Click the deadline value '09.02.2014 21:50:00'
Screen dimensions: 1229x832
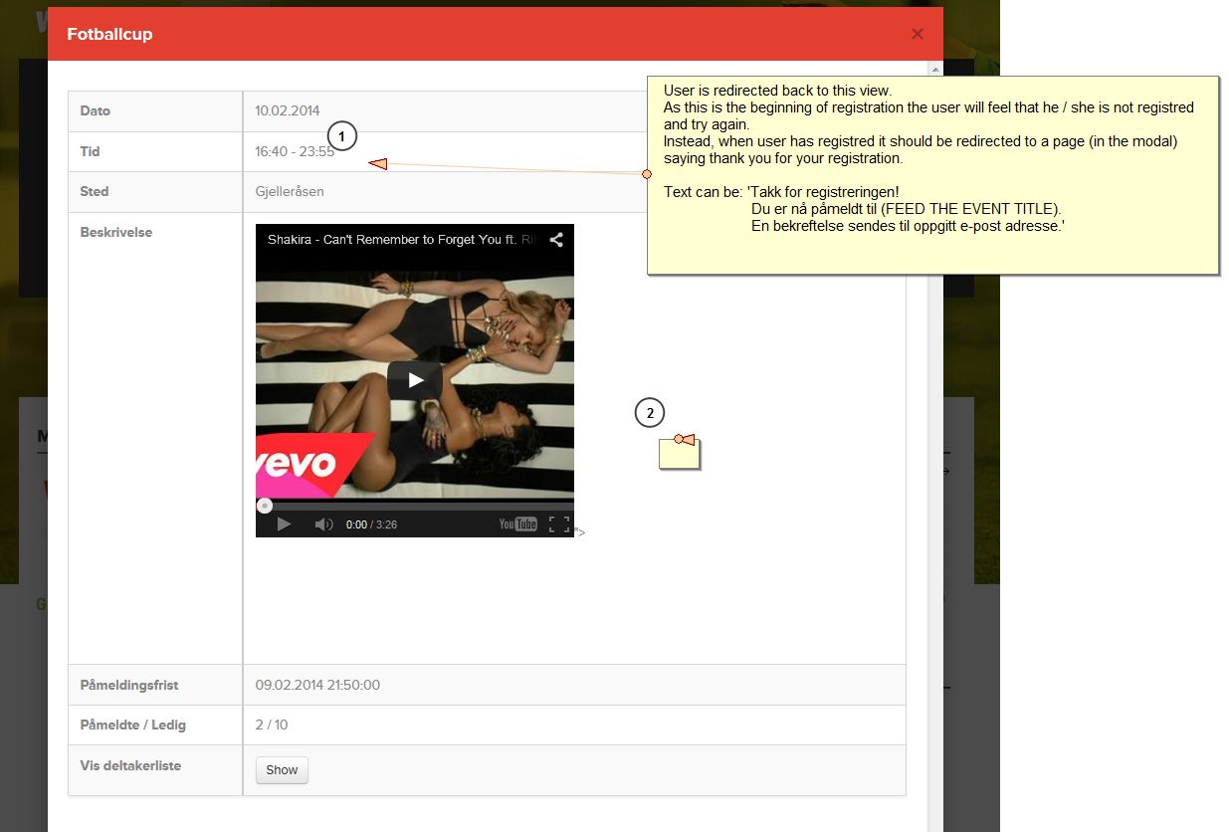[317, 686]
